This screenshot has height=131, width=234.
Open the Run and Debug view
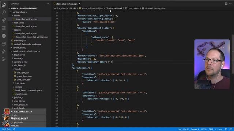coord(4,52)
